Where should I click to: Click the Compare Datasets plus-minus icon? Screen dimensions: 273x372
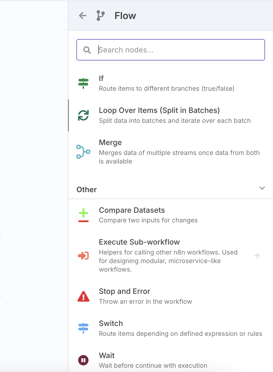tap(83, 215)
